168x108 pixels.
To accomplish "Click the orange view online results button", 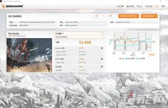I will tap(149, 16).
